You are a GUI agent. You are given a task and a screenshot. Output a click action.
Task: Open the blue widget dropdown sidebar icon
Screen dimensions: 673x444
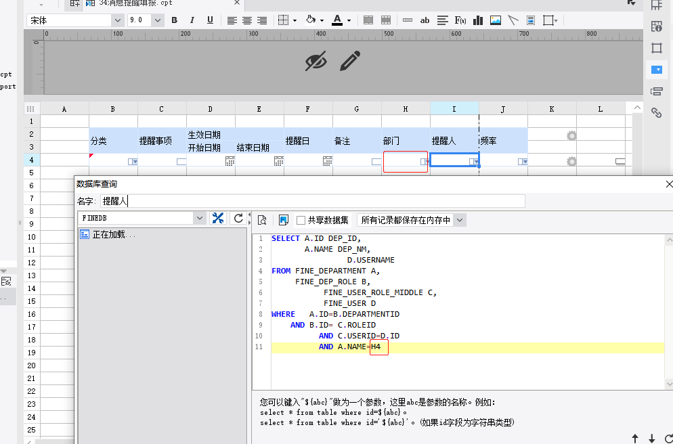657,70
